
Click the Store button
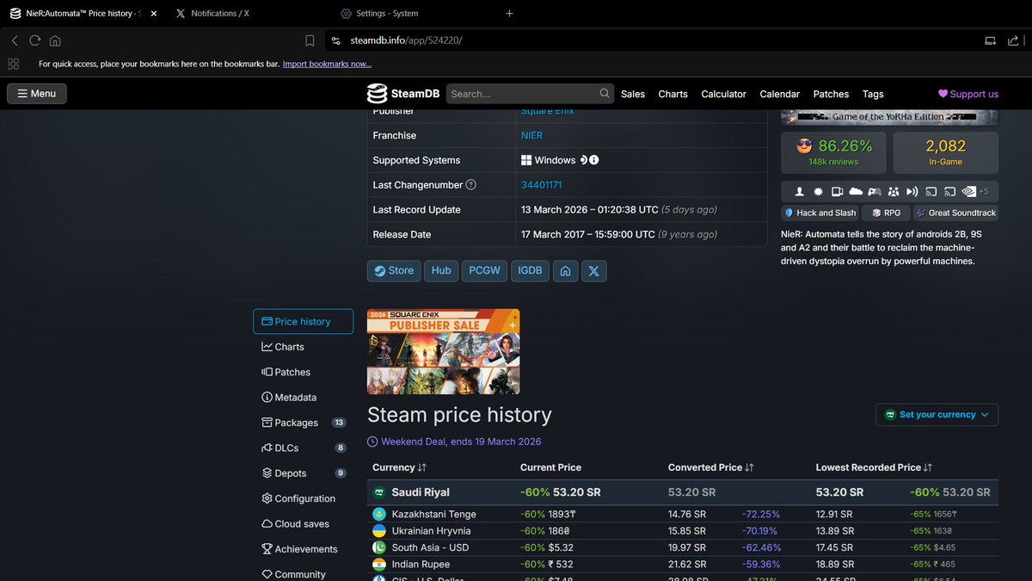tap(394, 270)
